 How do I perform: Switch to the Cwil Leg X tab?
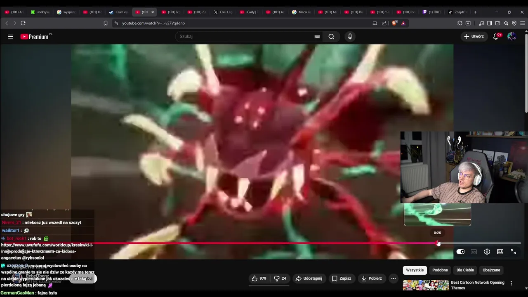click(x=223, y=12)
